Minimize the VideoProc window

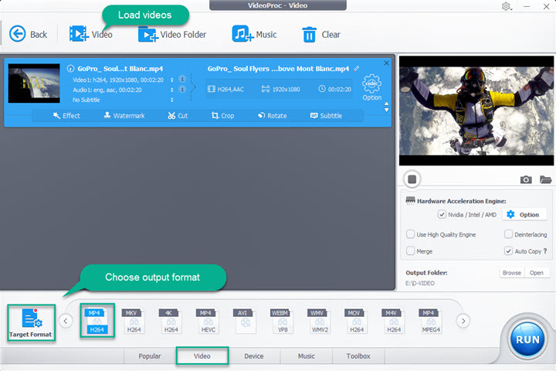click(x=527, y=6)
